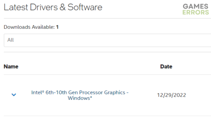Sort the list by Name column
The width and height of the screenshot is (211, 117).
pos(11,67)
